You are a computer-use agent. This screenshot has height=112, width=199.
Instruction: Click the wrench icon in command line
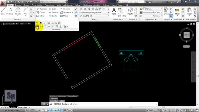point(47,104)
